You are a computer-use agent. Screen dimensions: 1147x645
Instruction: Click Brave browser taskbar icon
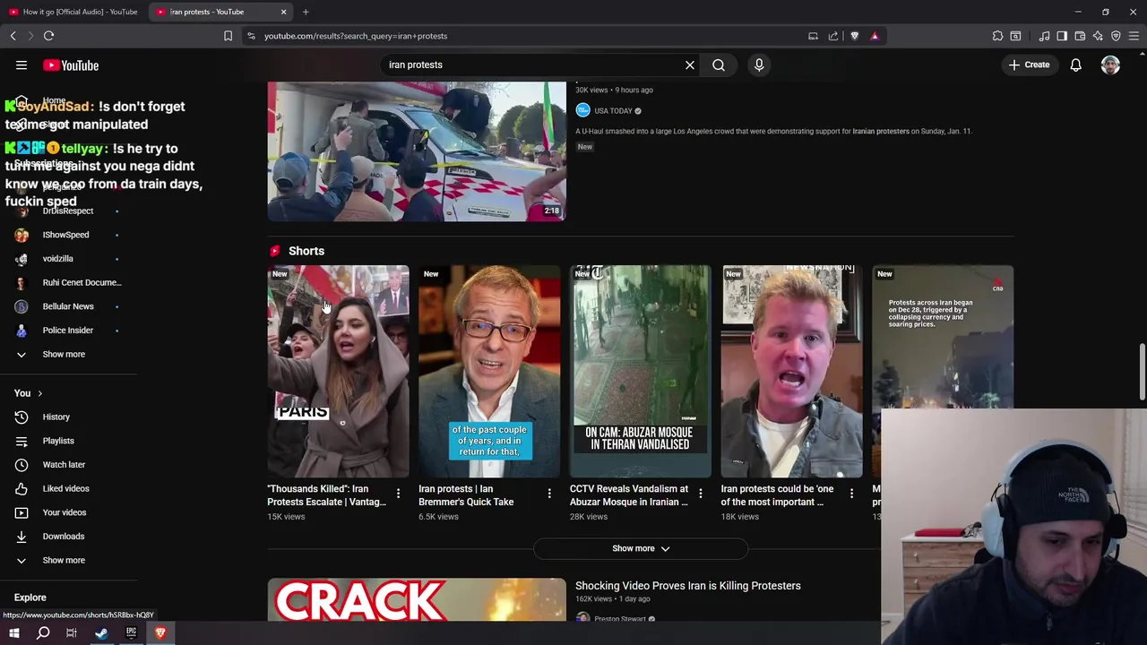tap(160, 633)
